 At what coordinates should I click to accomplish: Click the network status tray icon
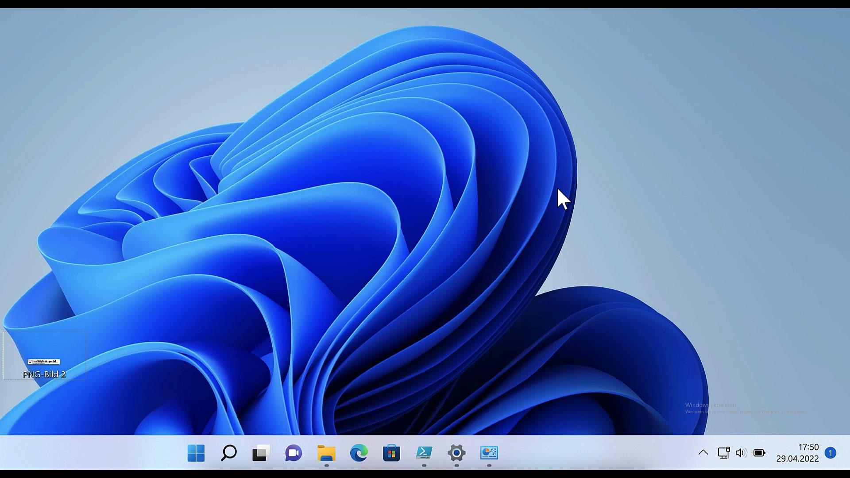(x=723, y=453)
